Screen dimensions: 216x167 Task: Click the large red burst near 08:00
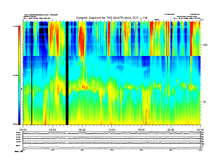point(82,41)
